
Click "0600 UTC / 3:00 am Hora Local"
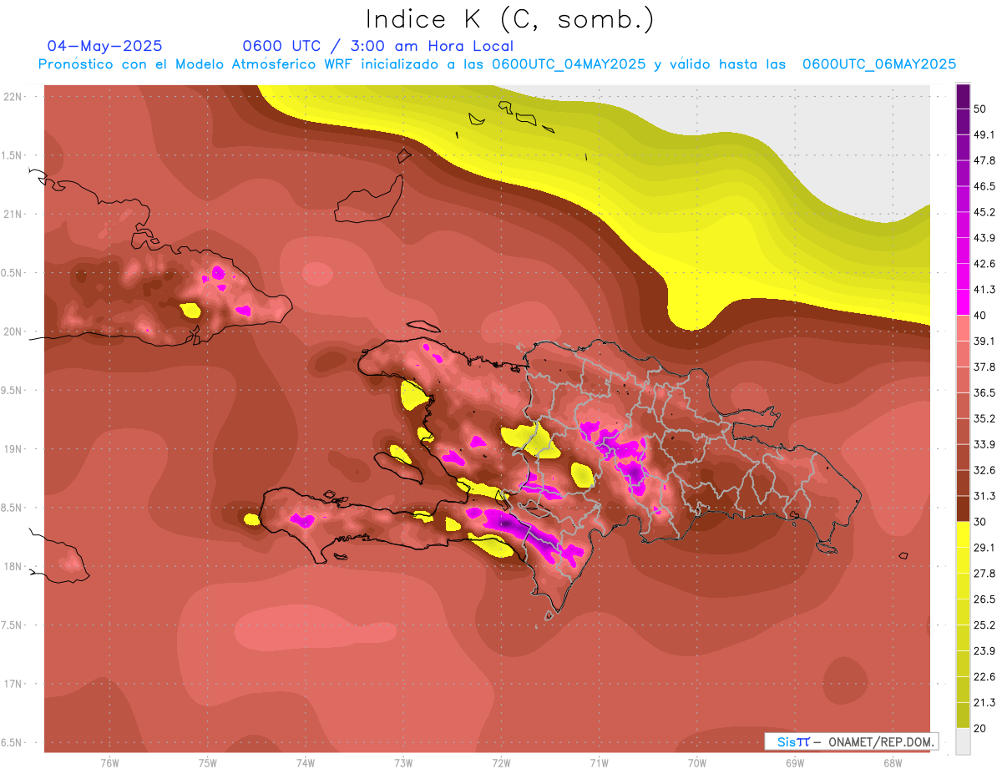[x=377, y=46]
